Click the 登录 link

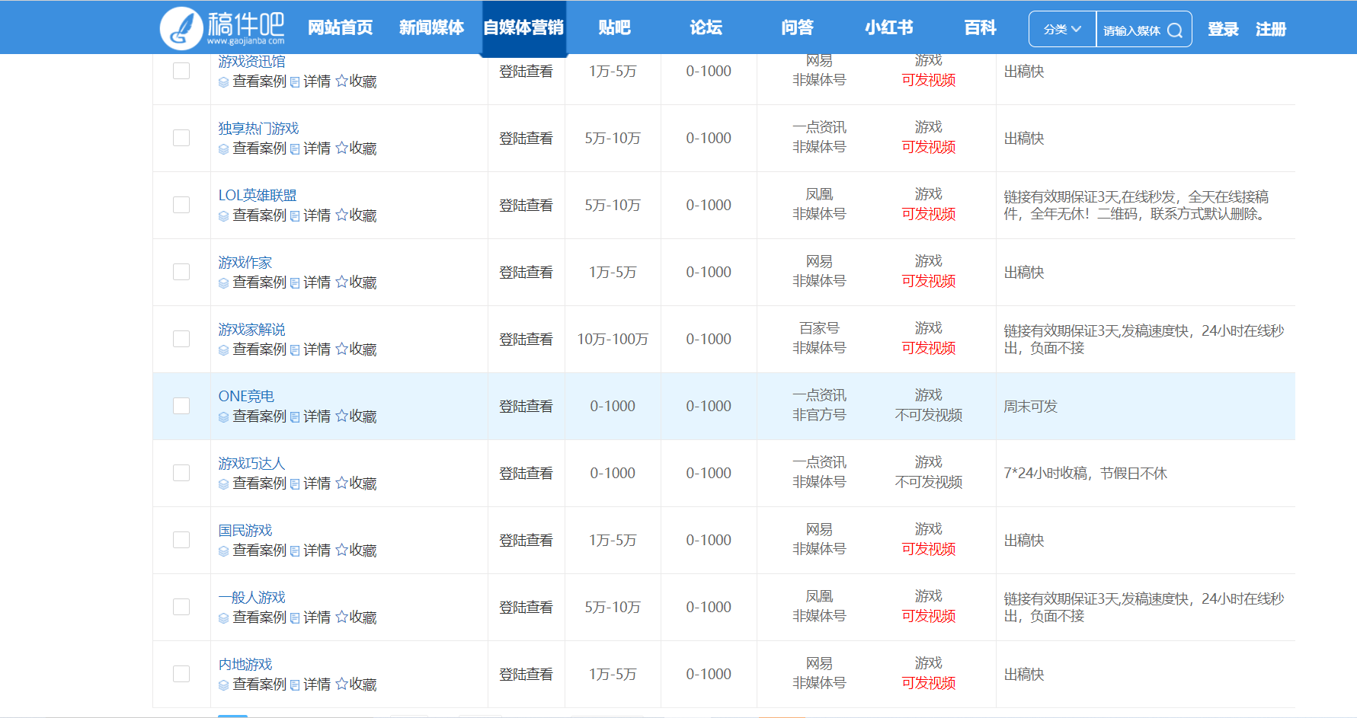[1223, 30]
